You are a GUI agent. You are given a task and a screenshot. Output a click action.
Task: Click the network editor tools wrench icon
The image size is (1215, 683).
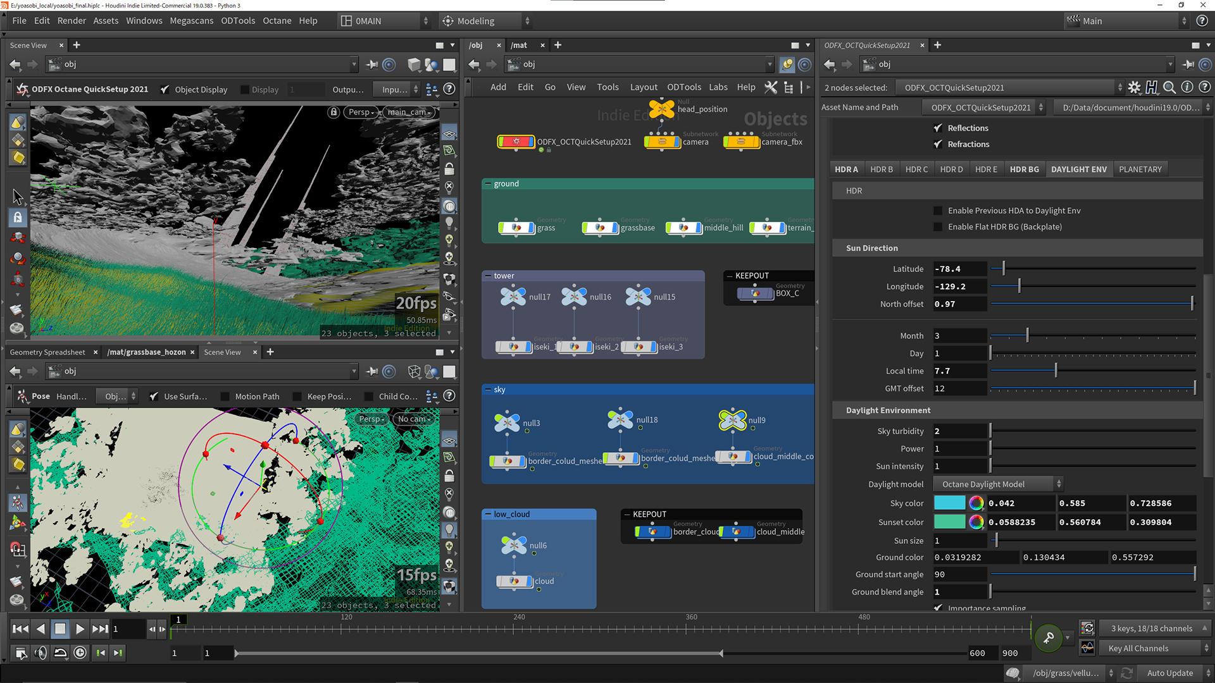(771, 87)
